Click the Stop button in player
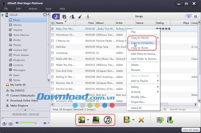 (10, 123)
